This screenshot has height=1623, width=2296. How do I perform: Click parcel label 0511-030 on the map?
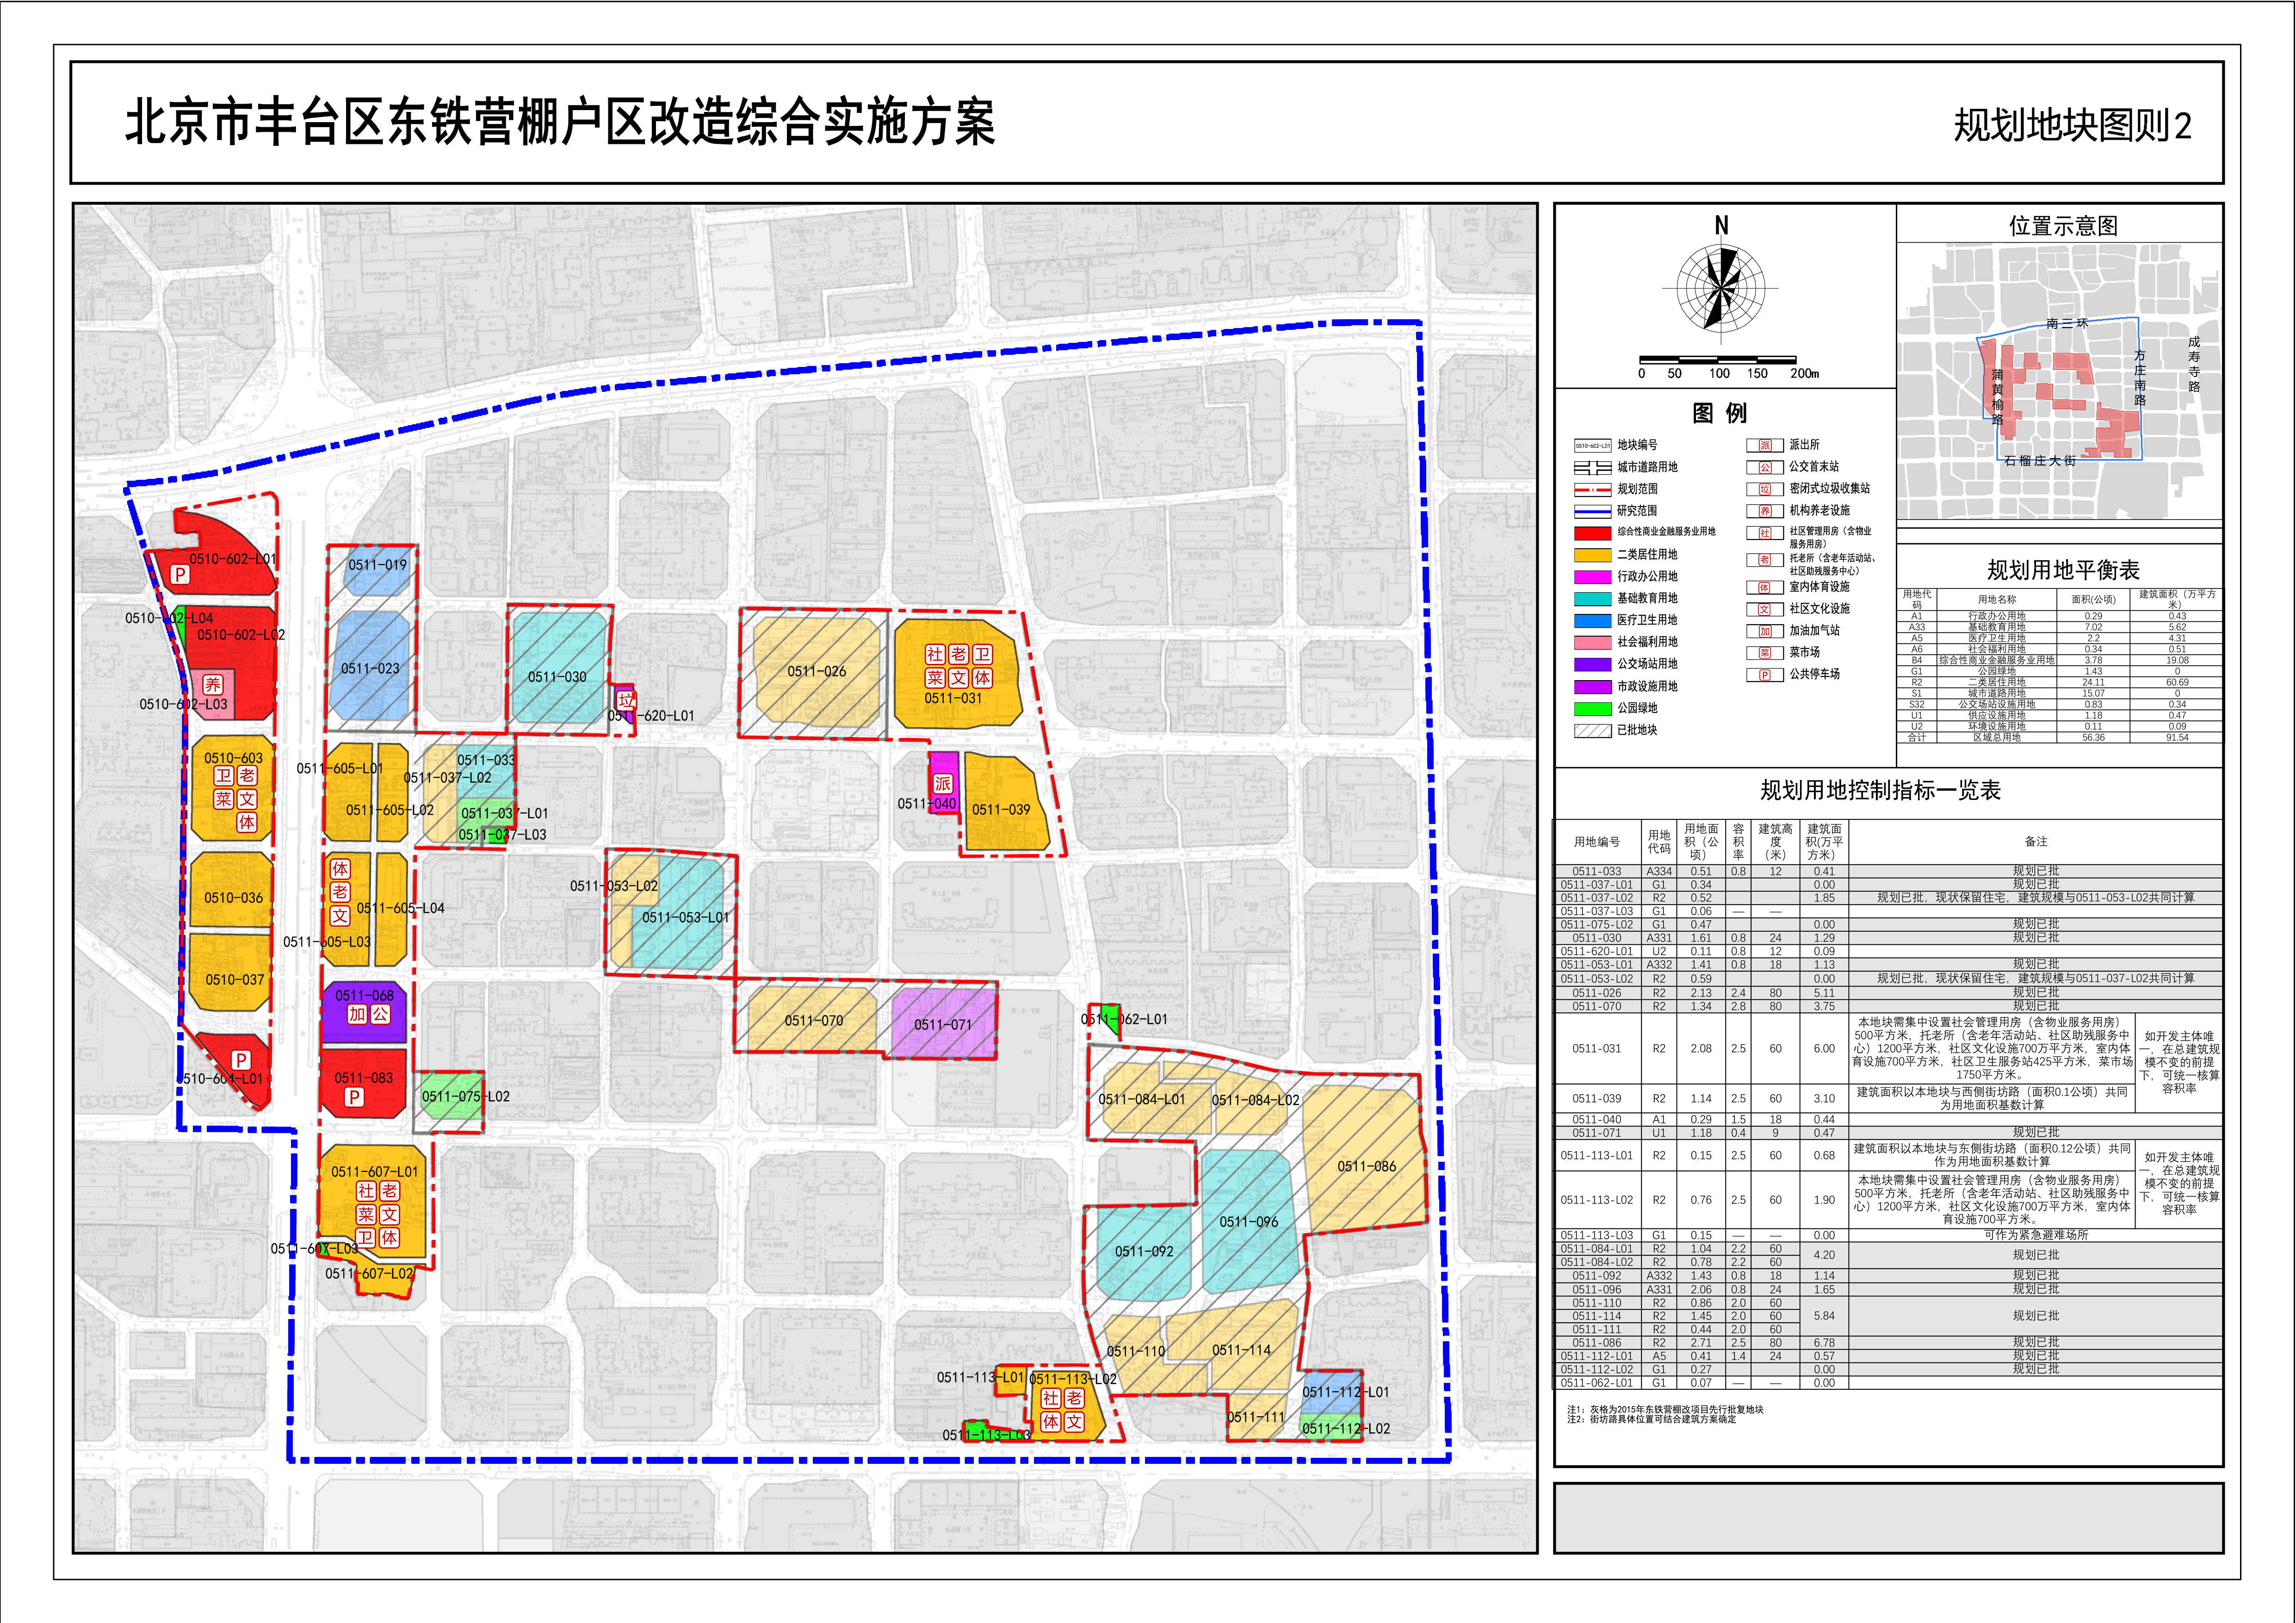click(x=557, y=677)
